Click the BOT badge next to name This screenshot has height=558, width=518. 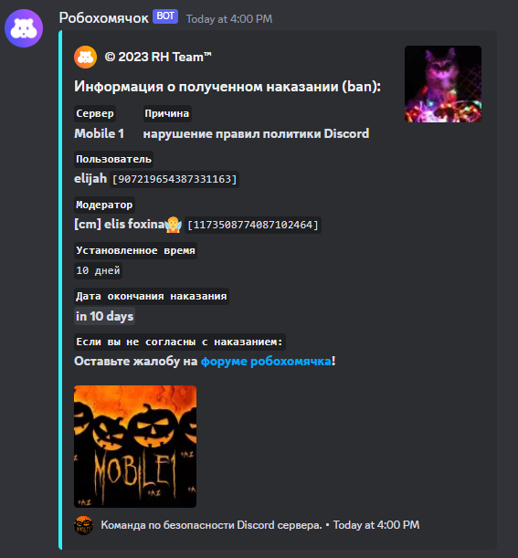coord(165,16)
